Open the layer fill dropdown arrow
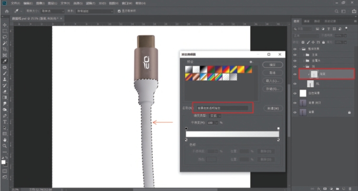 345,42
